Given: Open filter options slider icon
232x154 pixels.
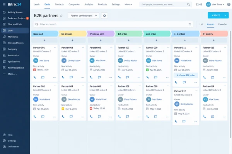Looking at the screenshot, I should [190, 24].
